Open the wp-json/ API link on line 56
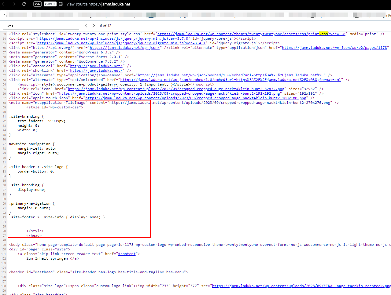This screenshot has width=391, height=295. (x=125, y=48)
